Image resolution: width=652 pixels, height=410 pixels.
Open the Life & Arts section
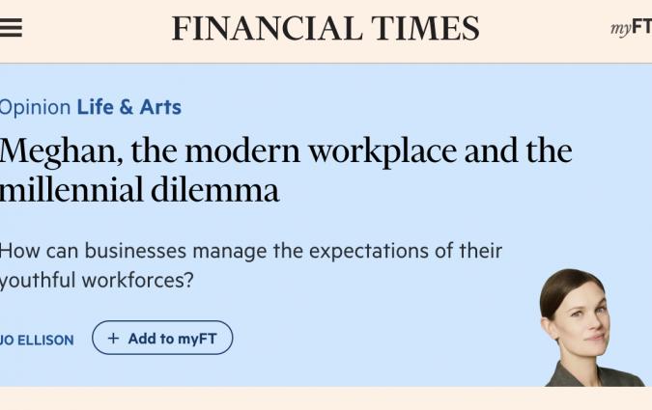pyautogui.click(x=129, y=107)
